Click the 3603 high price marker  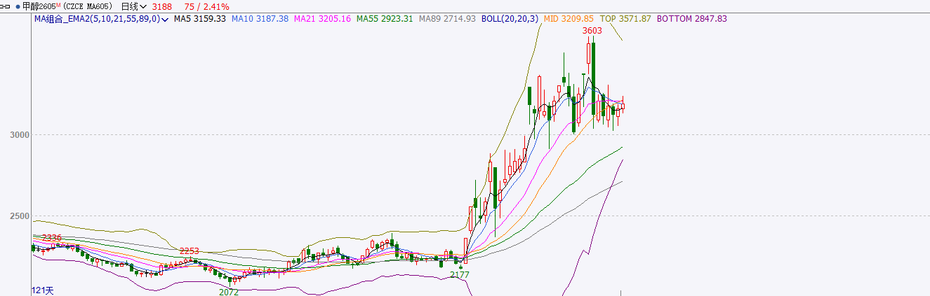point(592,31)
